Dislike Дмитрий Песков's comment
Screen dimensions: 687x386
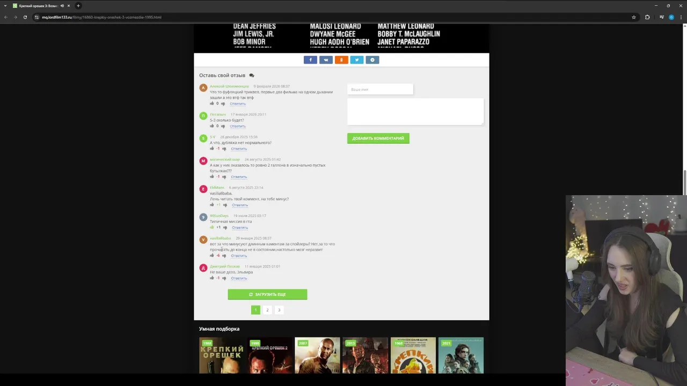coord(224,278)
